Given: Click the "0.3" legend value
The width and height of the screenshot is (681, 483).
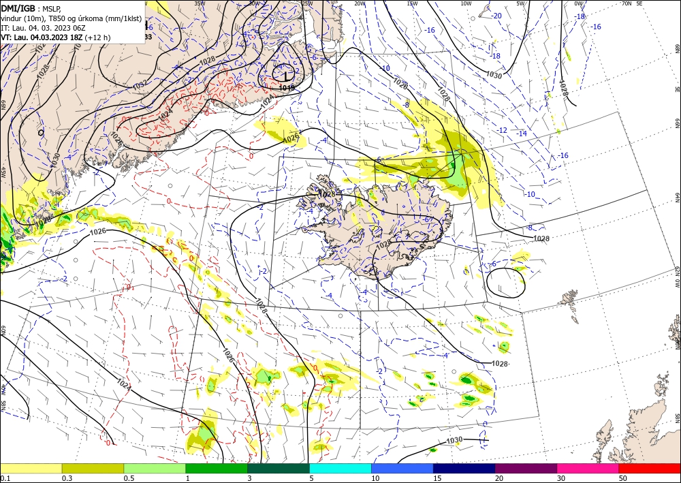Looking at the screenshot, I should [x=67, y=478].
